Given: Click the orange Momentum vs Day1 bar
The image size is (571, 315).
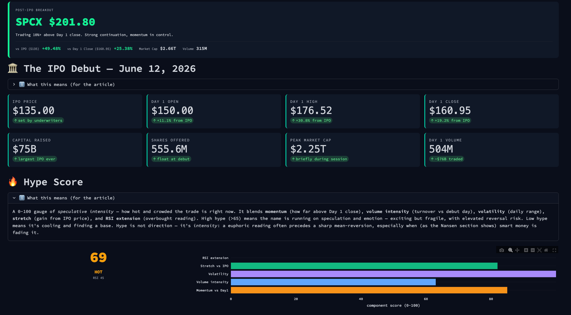Looking at the screenshot, I should [x=369, y=290].
